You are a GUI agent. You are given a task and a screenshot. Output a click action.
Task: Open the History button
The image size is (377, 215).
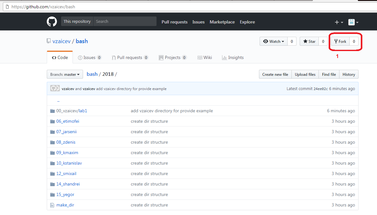349,74
